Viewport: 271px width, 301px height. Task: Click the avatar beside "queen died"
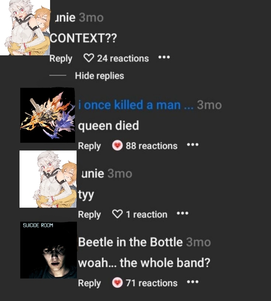point(48,115)
